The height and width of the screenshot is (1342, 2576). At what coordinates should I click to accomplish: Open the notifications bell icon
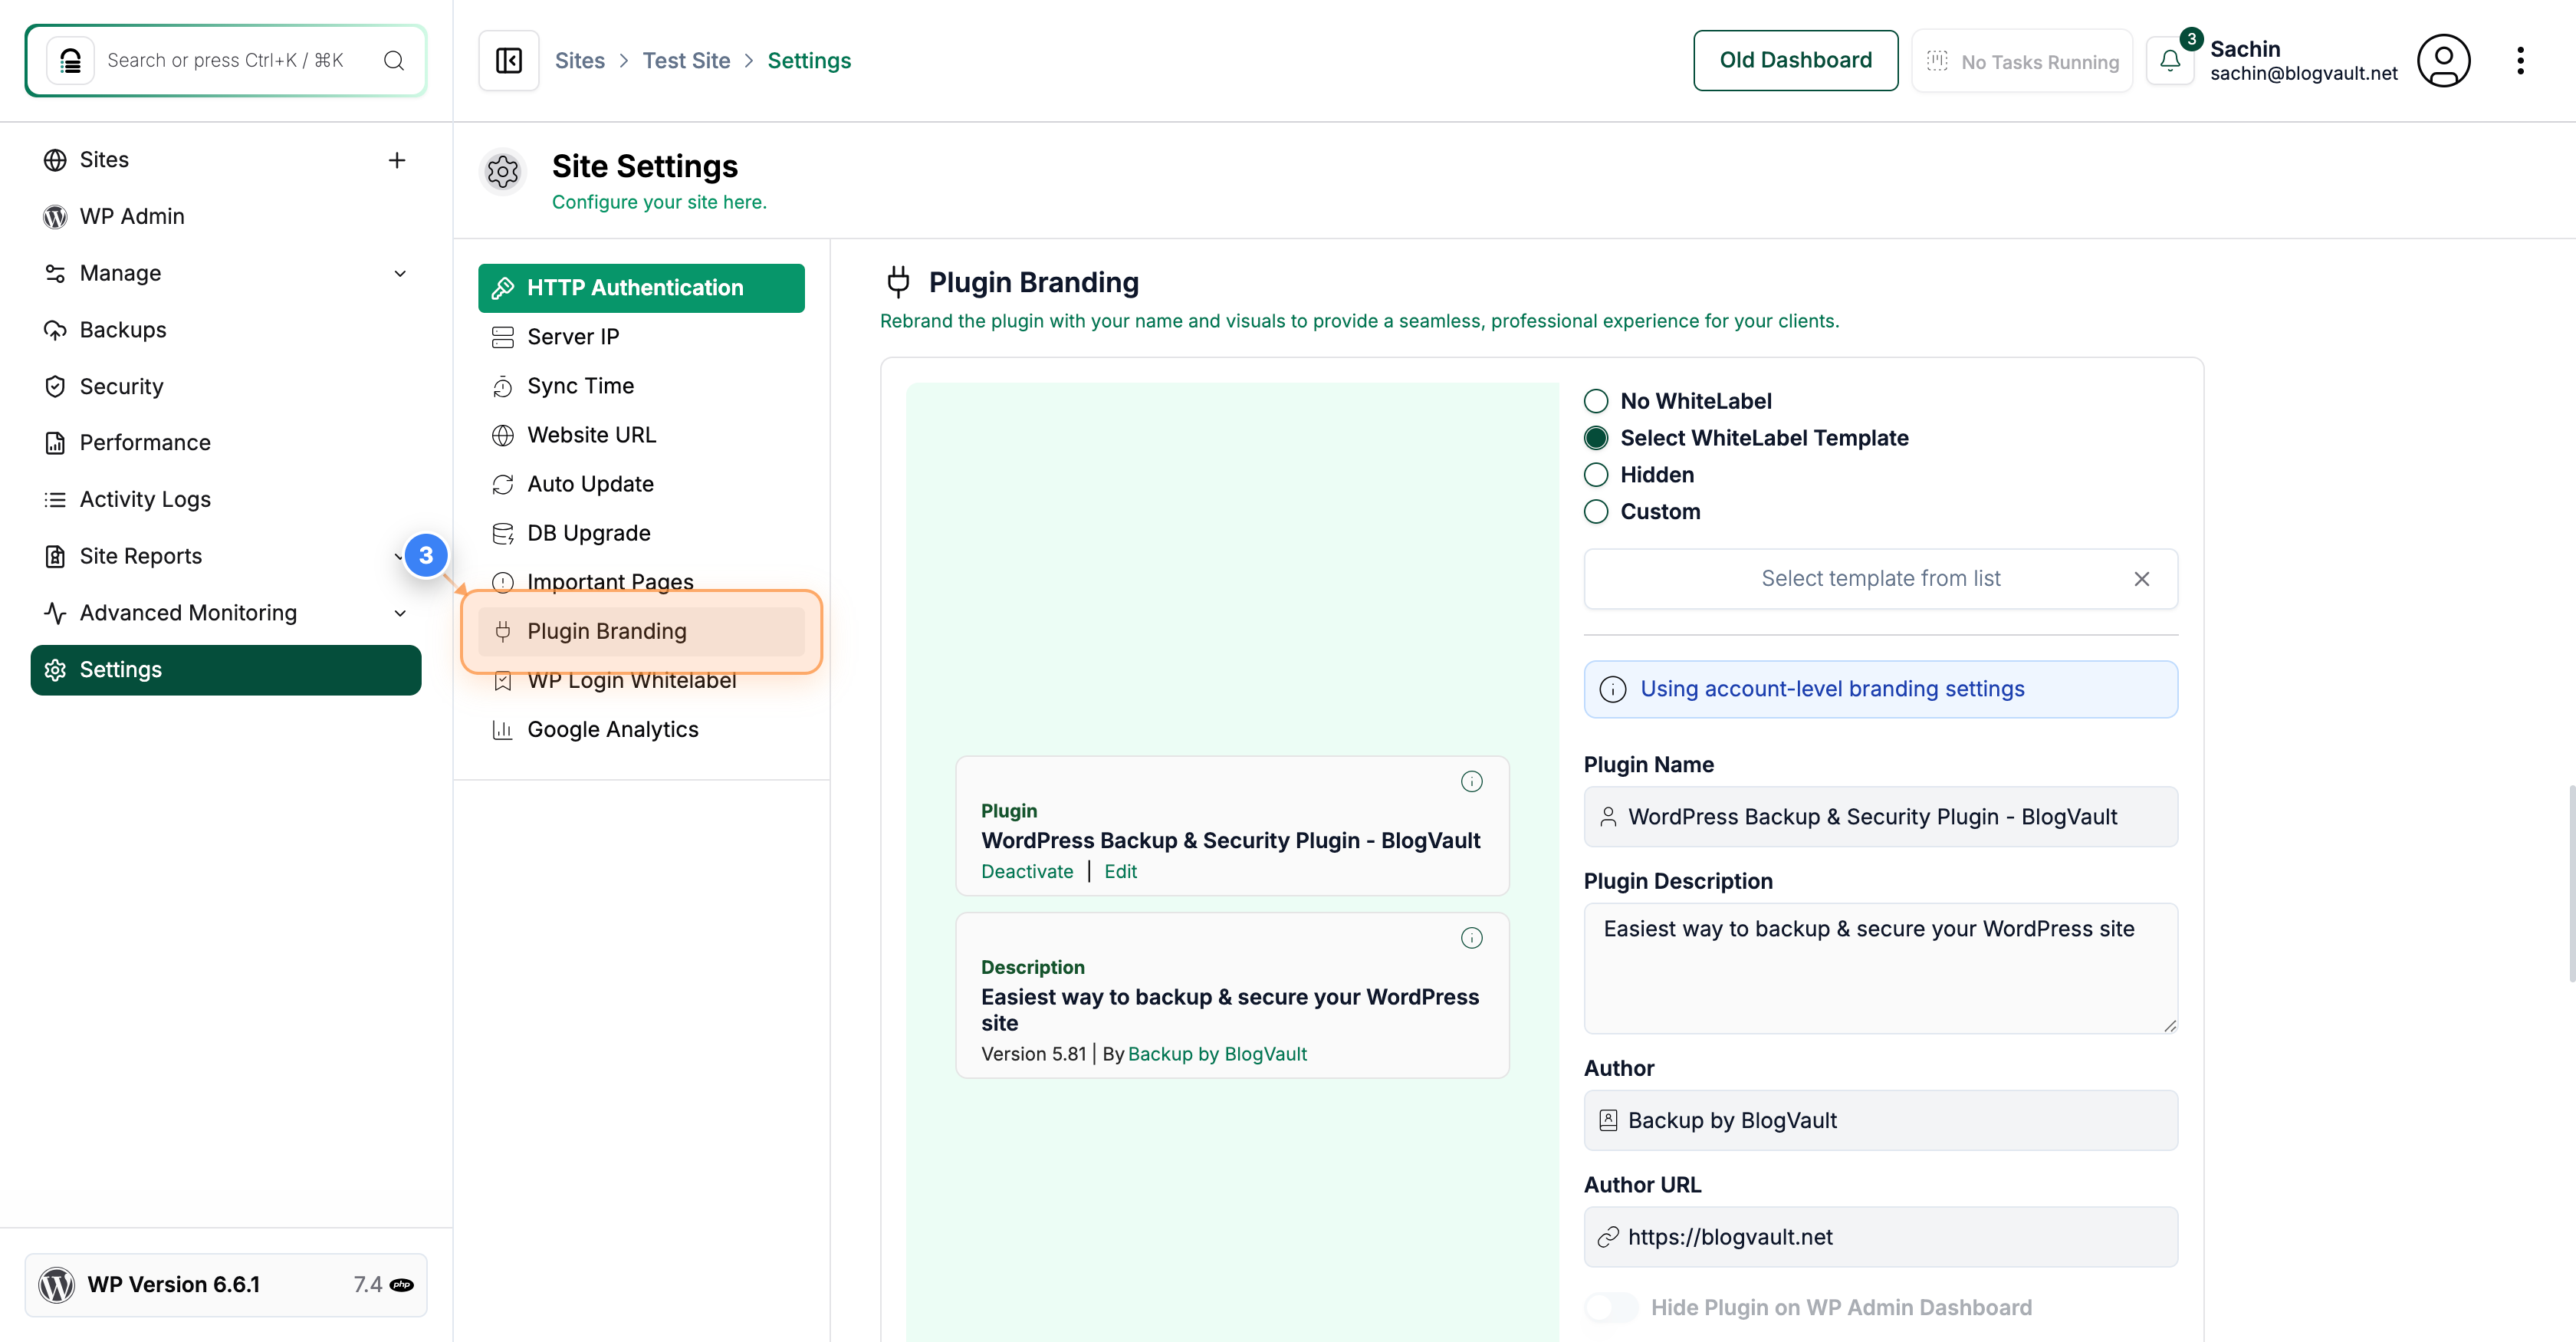point(2170,60)
